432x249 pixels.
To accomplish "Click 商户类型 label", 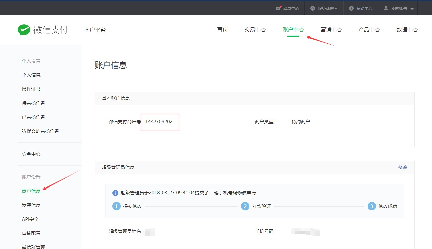I will [x=264, y=122].
